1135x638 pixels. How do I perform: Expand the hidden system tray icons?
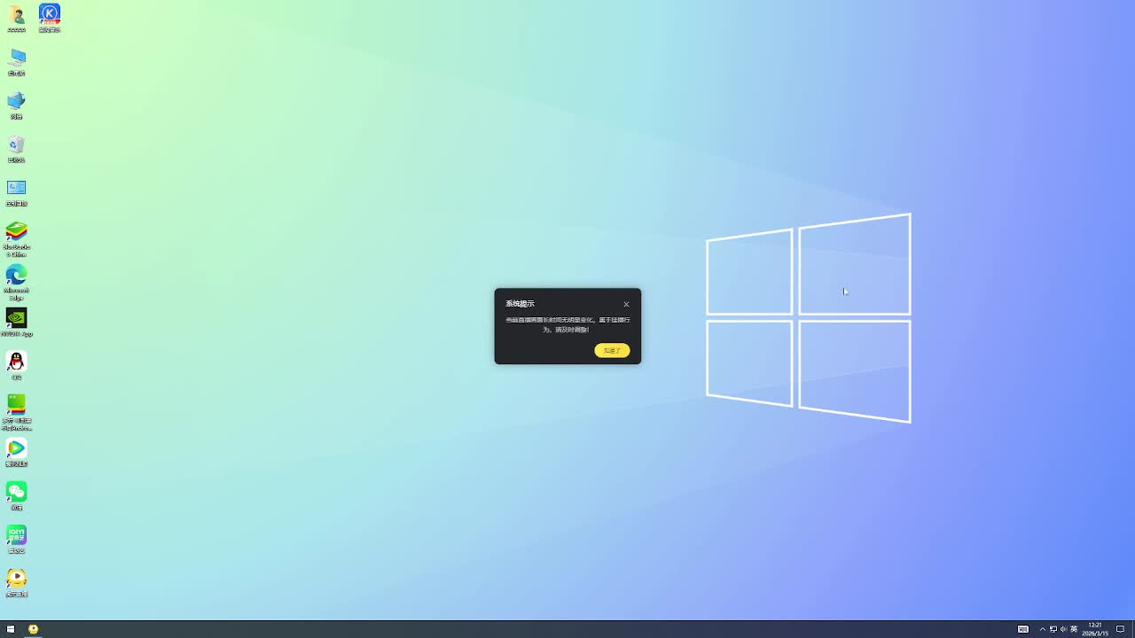[1042, 629]
